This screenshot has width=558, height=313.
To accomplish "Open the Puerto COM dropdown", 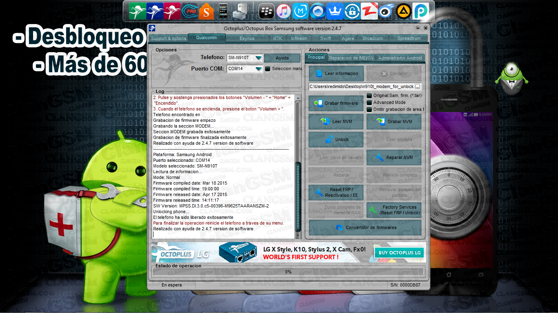I will [258, 68].
